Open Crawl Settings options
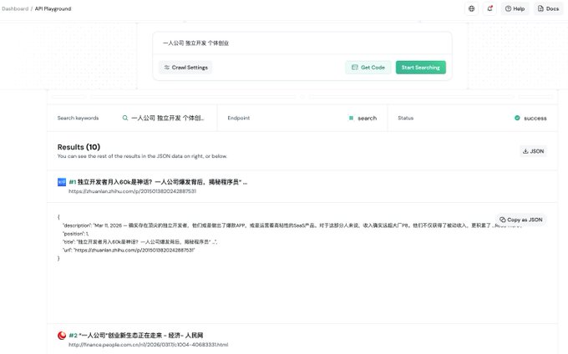This screenshot has width=568, height=354. (x=185, y=68)
